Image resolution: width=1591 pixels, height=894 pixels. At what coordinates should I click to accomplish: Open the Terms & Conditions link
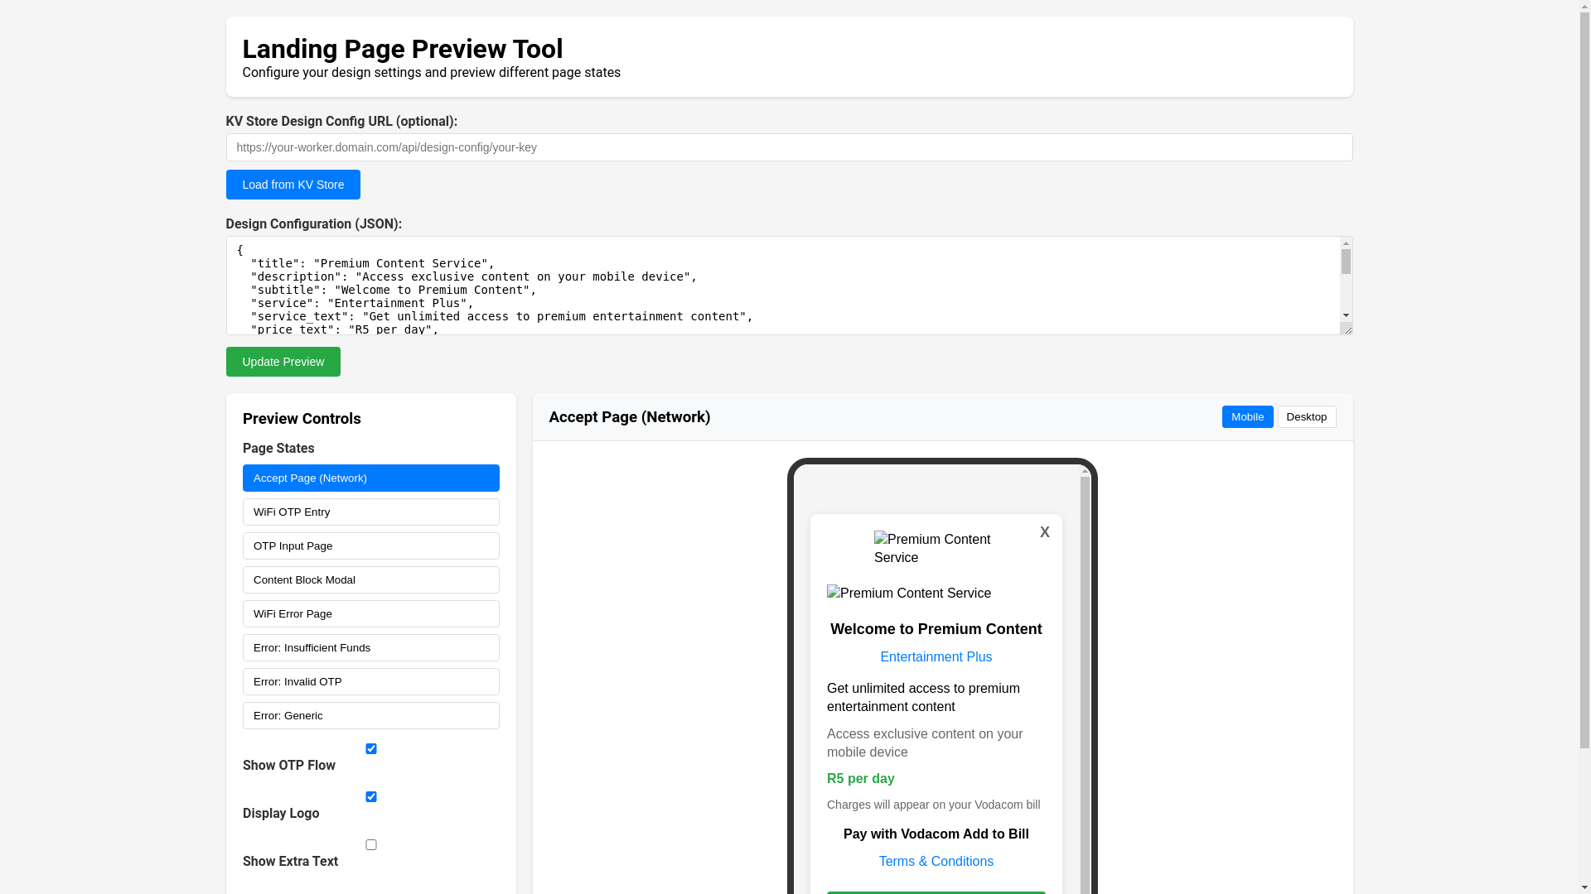click(936, 862)
